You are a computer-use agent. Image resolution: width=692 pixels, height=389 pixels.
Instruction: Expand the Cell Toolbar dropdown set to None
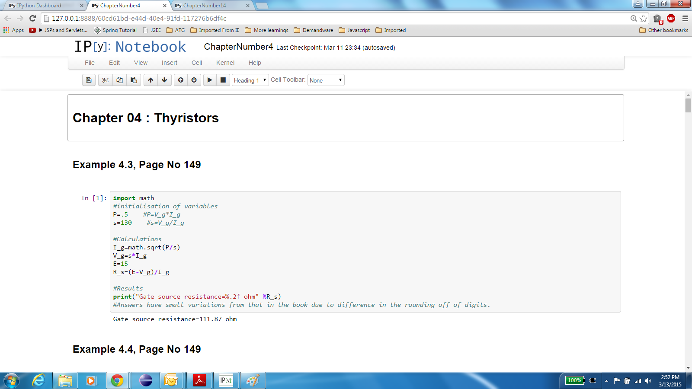pyautogui.click(x=326, y=80)
